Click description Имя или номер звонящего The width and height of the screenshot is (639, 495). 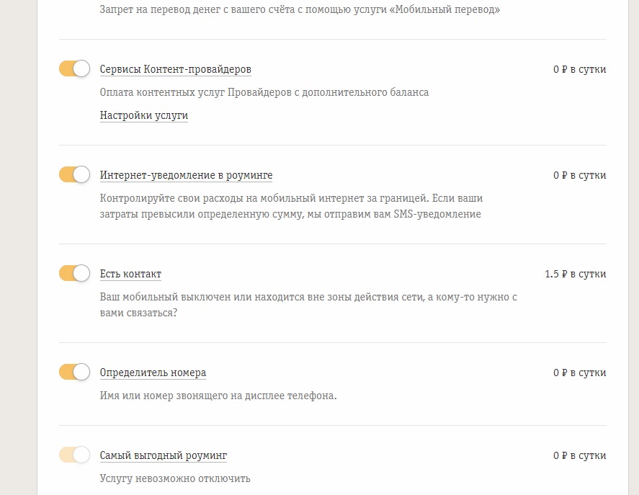click(218, 396)
